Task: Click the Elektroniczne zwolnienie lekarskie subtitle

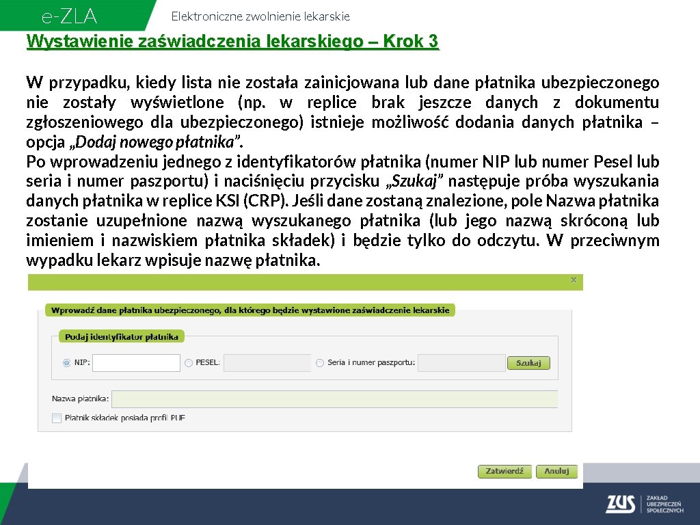Action: coord(260,16)
